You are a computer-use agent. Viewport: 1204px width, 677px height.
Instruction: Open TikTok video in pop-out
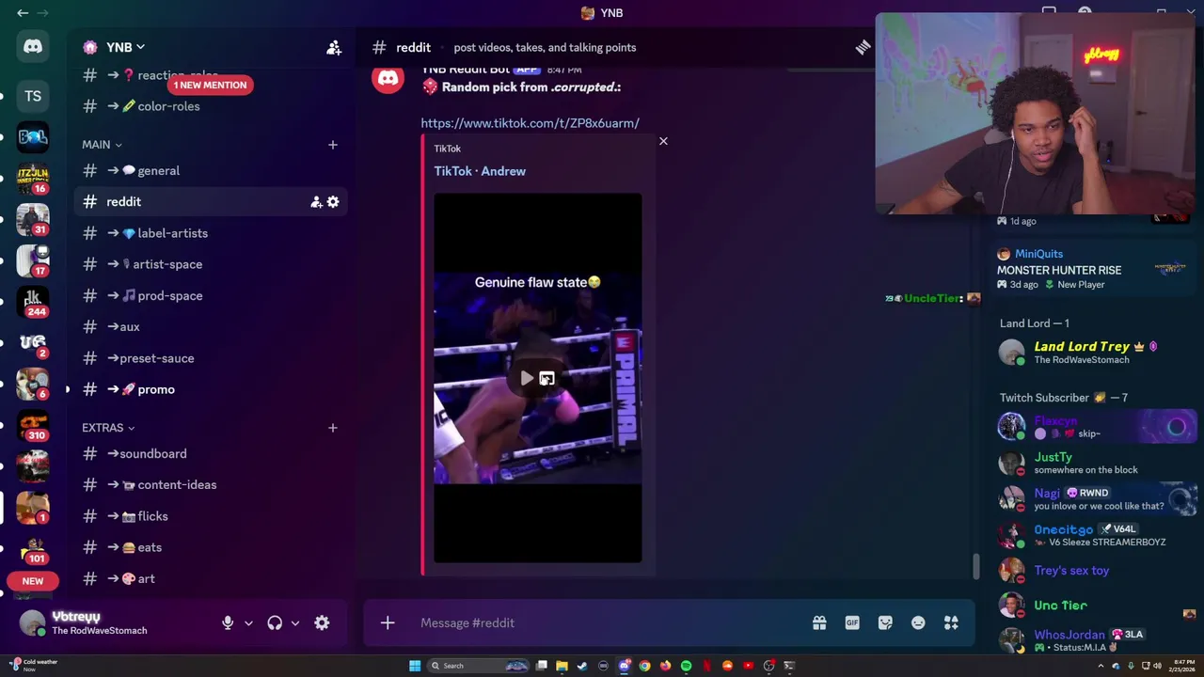547,378
